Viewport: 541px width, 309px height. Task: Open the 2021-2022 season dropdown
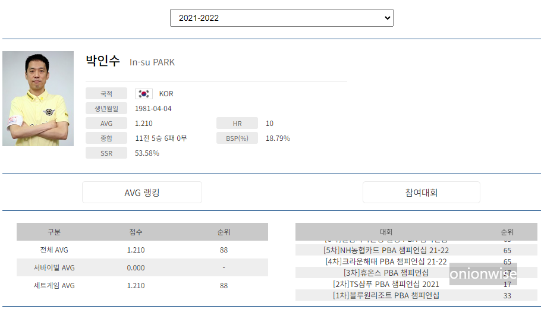click(x=282, y=18)
